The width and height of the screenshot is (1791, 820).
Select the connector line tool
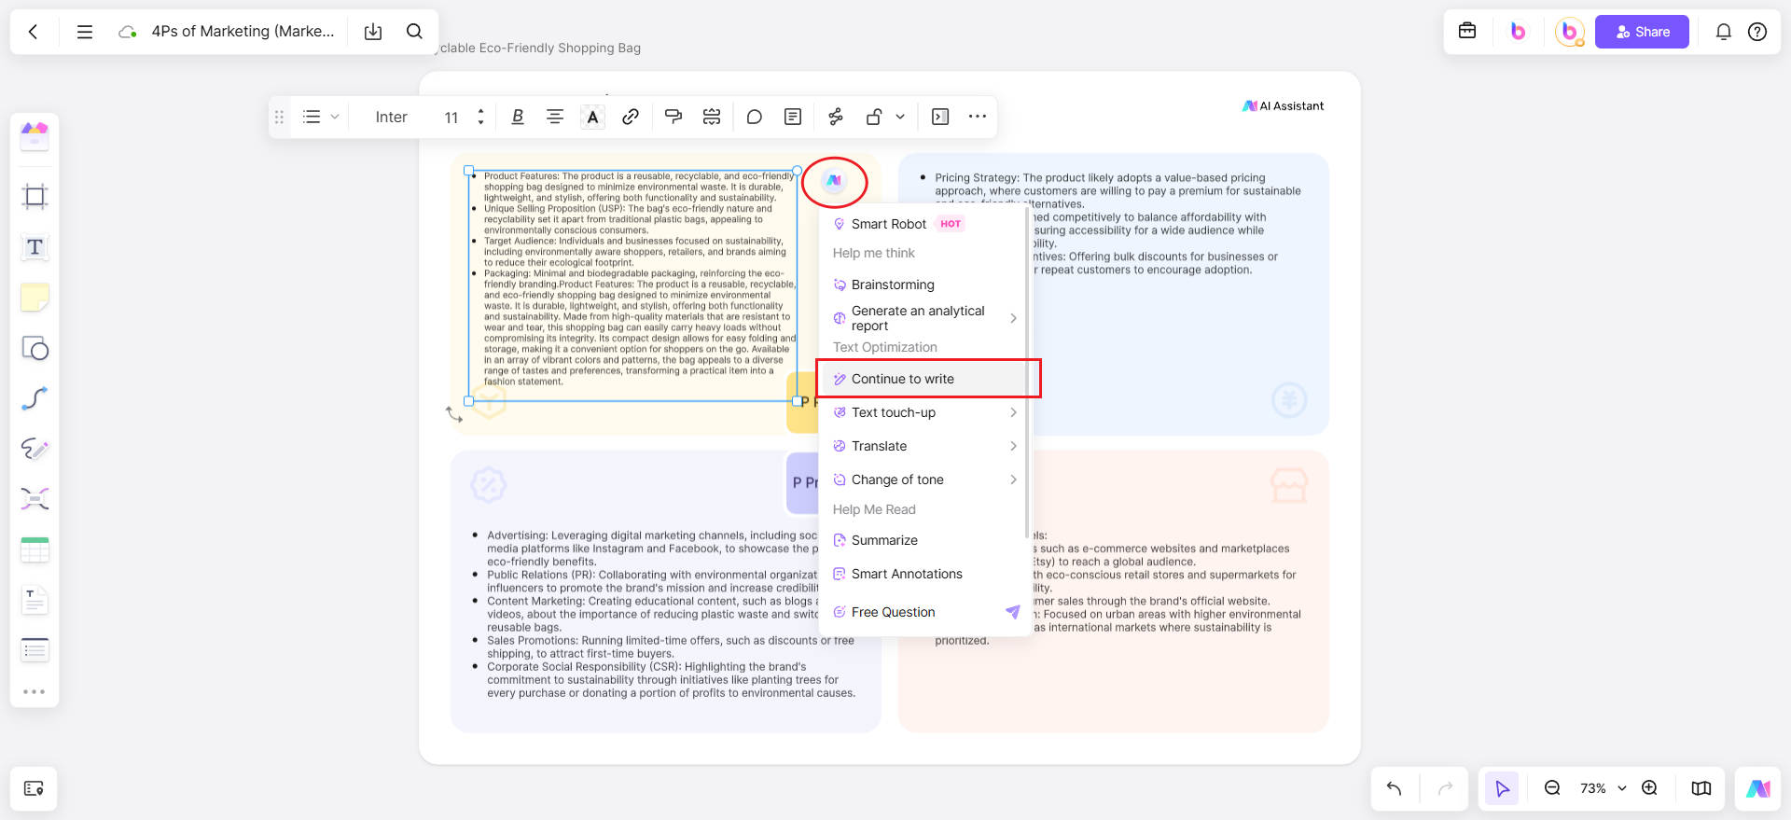(35, 398)
